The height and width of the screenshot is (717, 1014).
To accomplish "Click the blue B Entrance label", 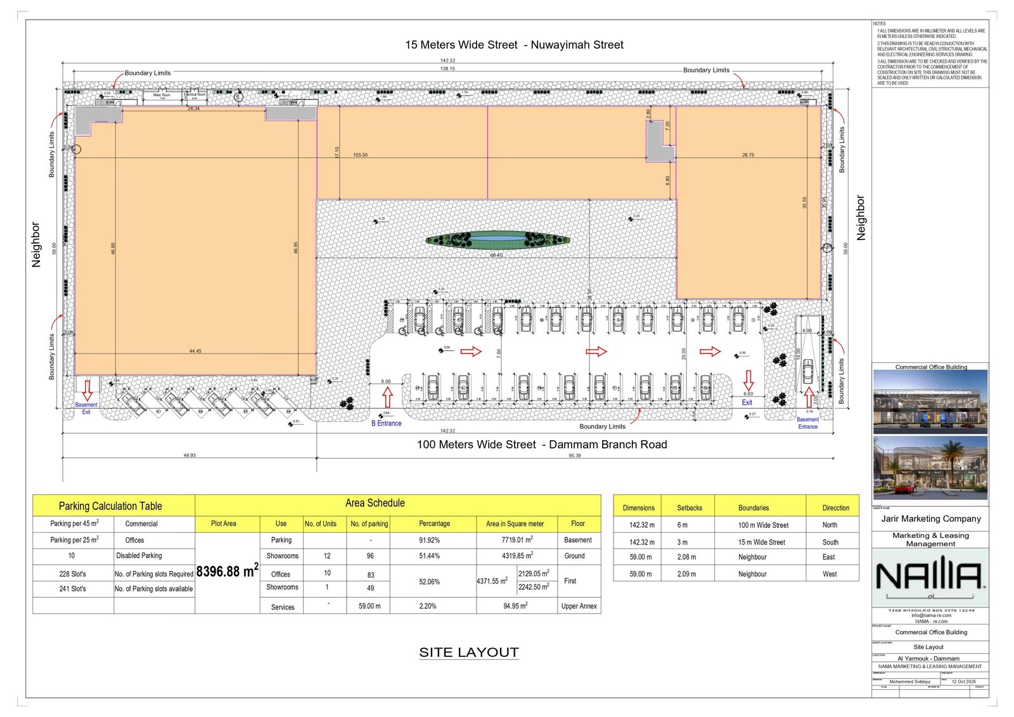I will [x=387, y=423].
